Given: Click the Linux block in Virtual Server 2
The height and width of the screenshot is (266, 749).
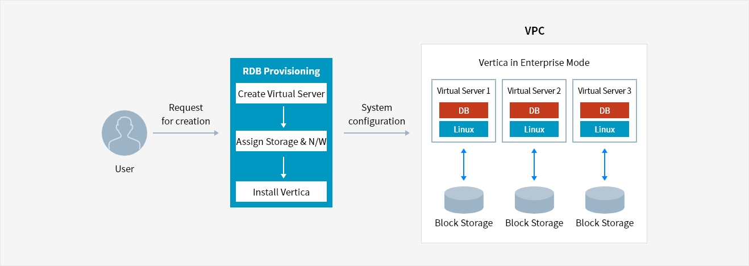Looking at the screenshot, I should [534, 129].
